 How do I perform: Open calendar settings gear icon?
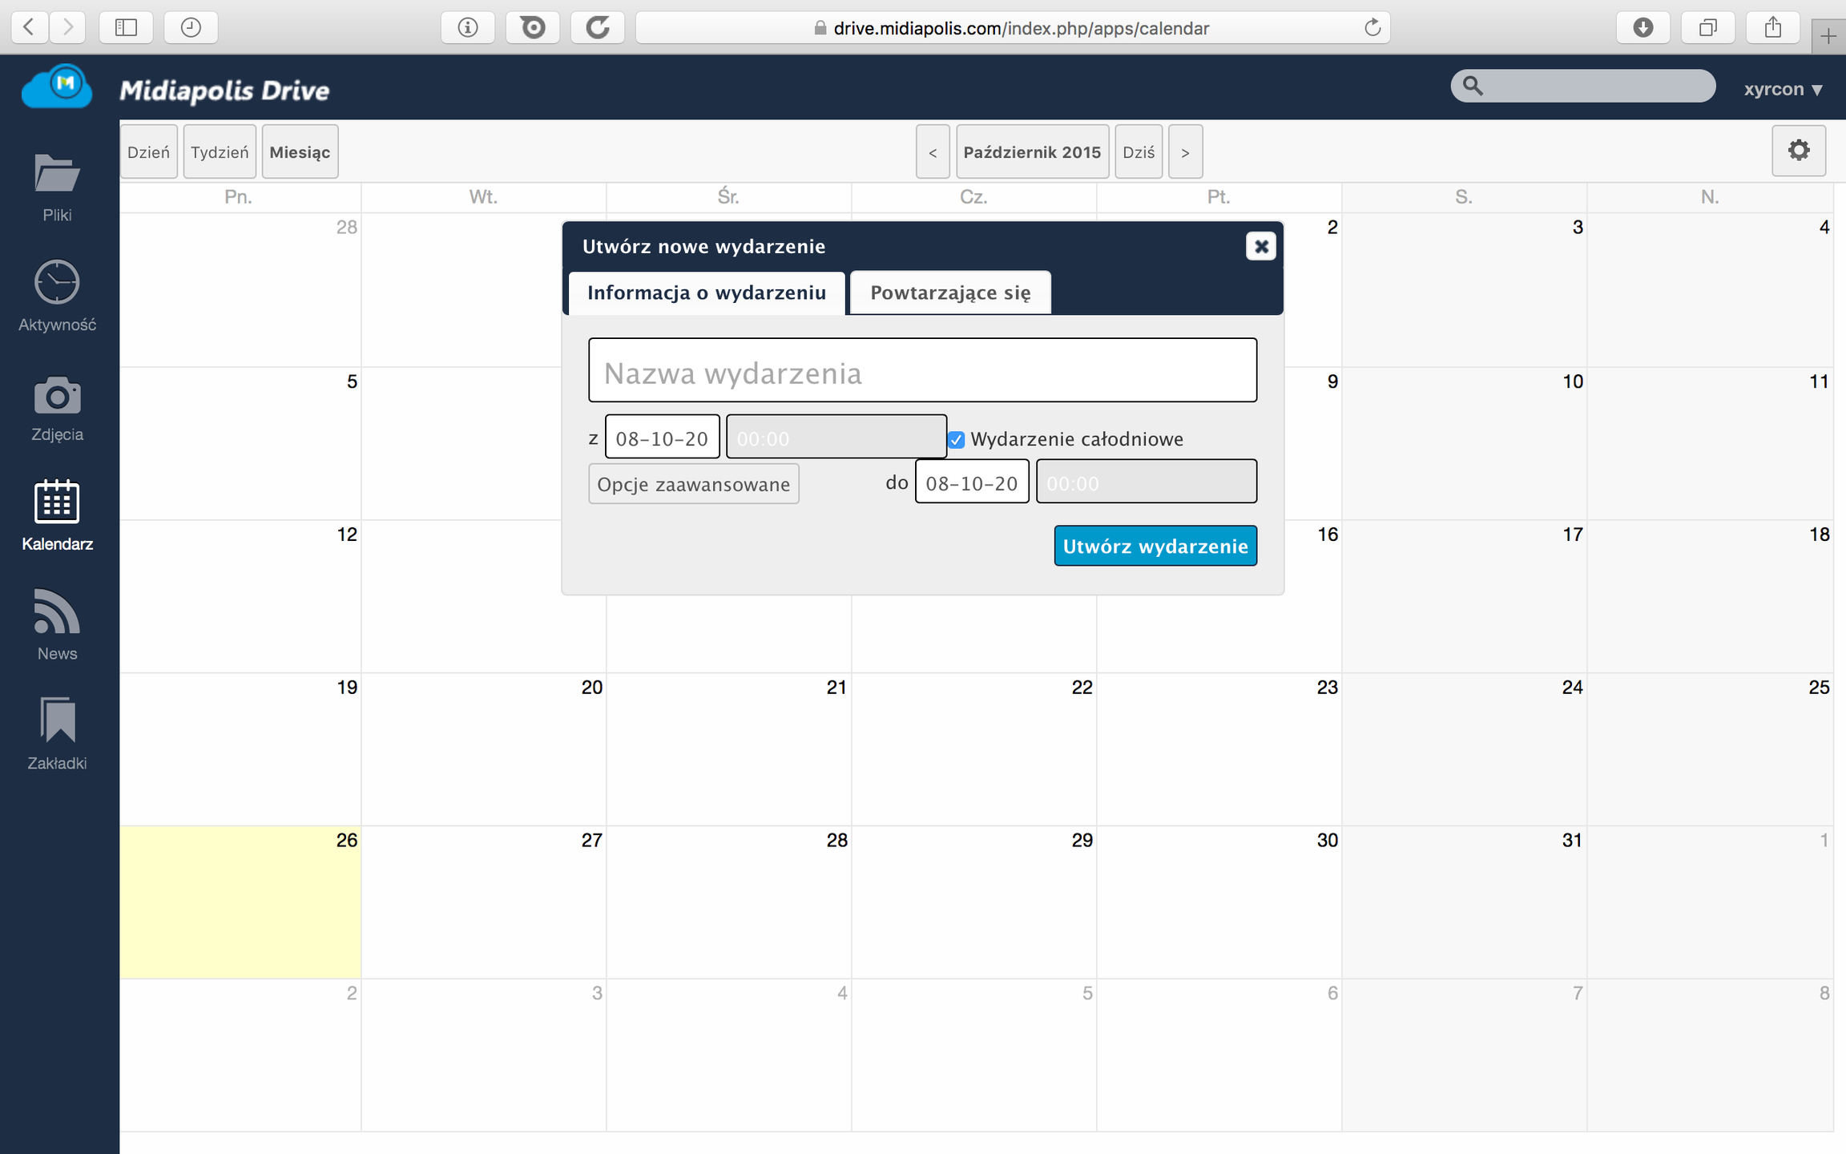pyautogui.click(x=1798, y=151)
